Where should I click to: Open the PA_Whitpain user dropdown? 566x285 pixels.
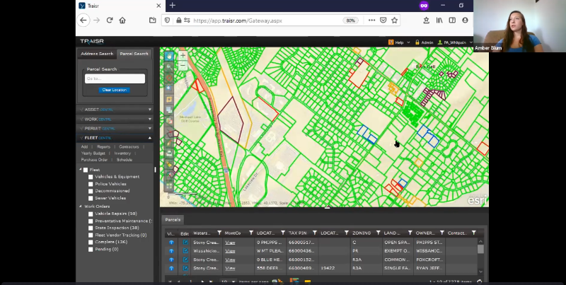[455, 42]
